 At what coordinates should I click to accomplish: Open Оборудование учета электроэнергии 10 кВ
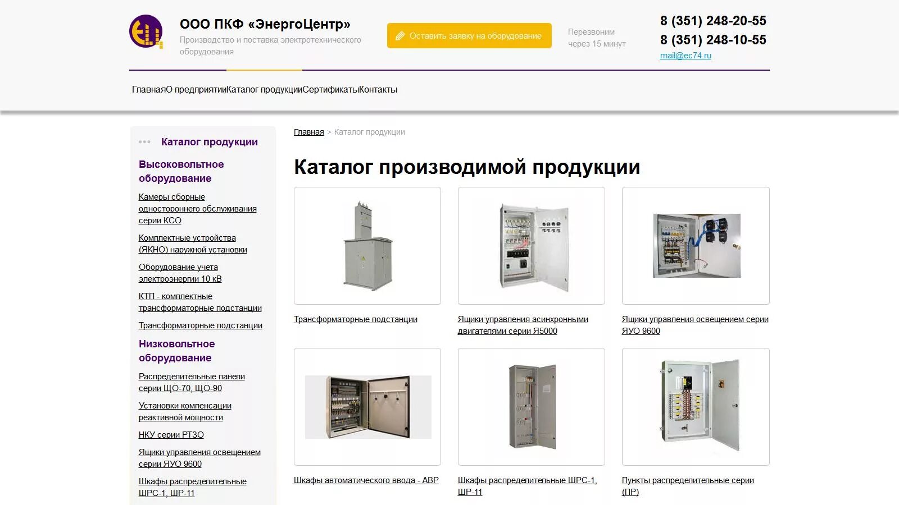[180, 273]
